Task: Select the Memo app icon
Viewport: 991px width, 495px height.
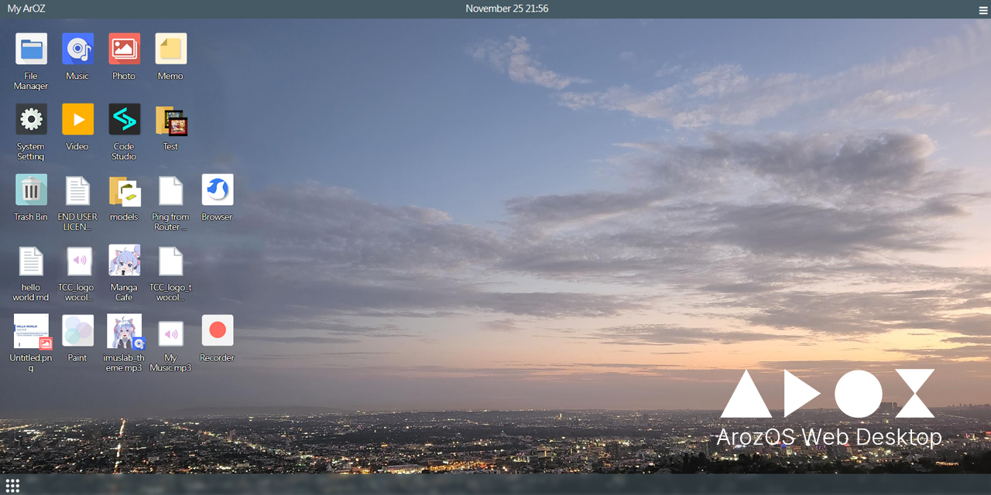Action: [170, 49]
